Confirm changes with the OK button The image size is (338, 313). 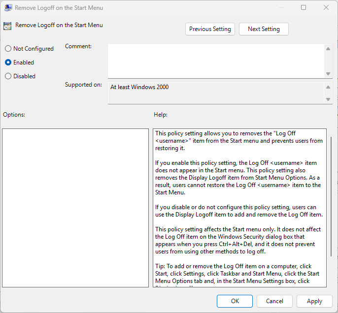click(x=235, y=301)
